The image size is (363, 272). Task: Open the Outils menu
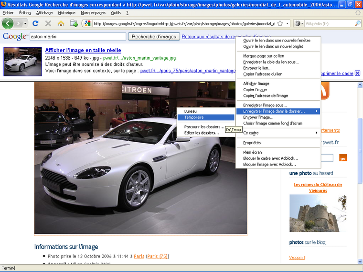point(116,13)
